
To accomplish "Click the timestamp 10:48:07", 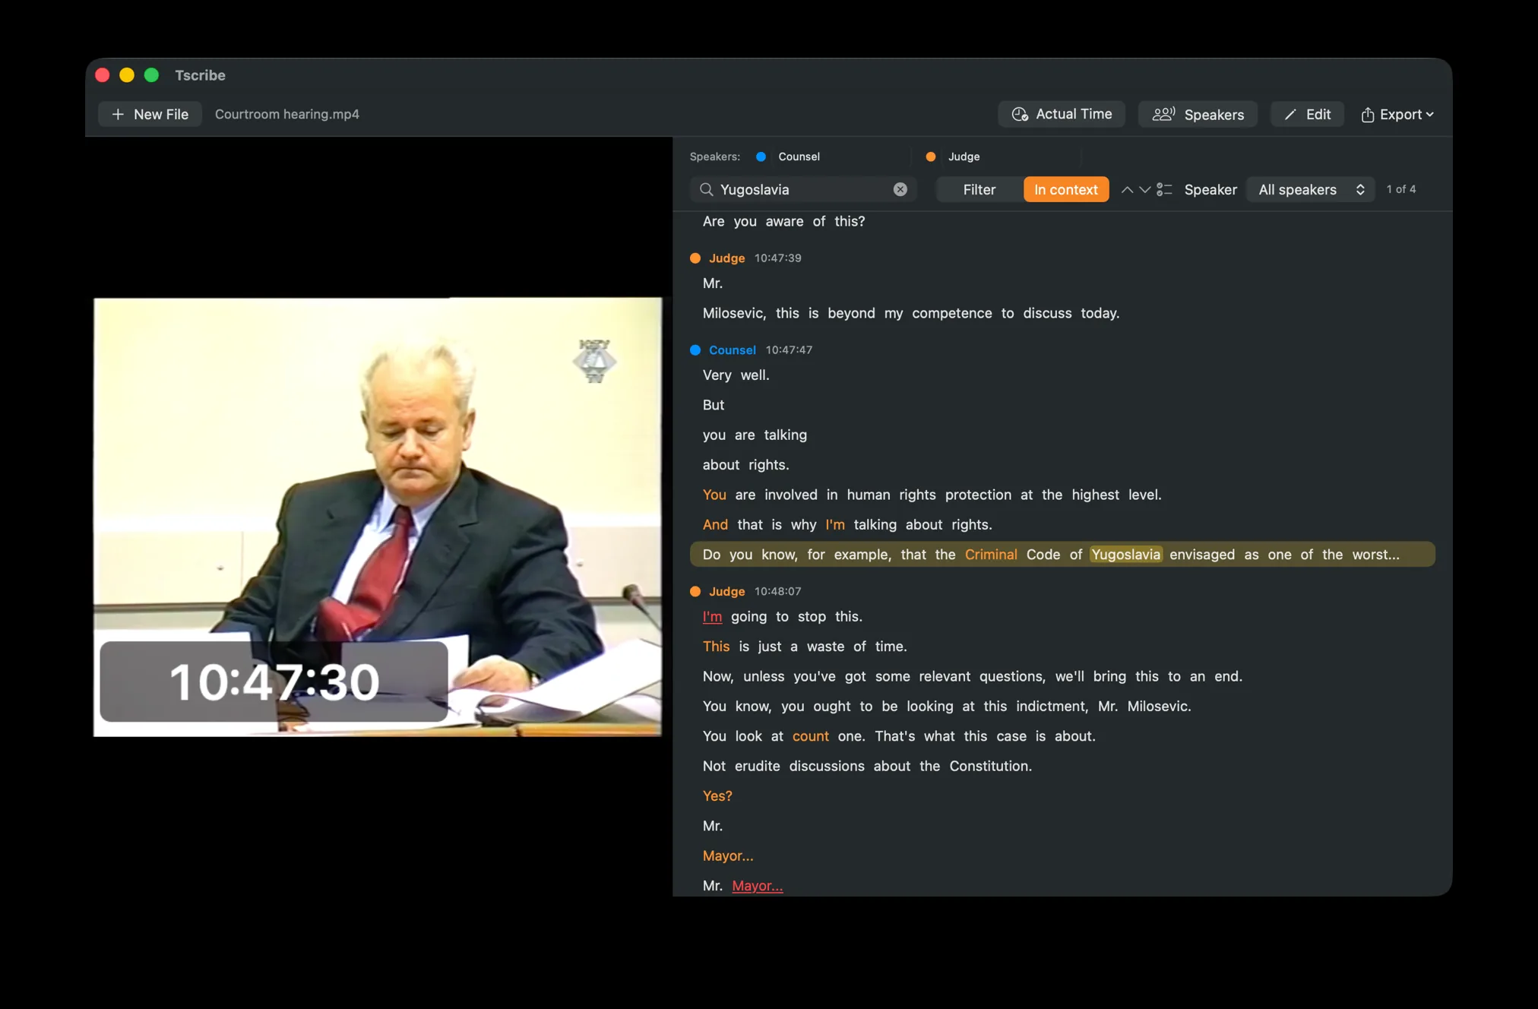I will [777, 591].
